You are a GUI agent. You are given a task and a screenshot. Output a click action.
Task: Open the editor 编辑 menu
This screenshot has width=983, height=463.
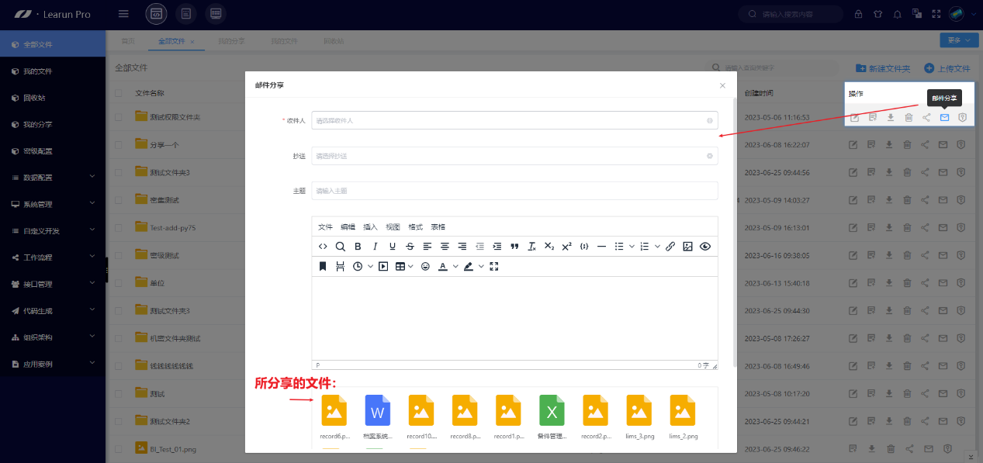pyautogui.click(x=348, y=226)
